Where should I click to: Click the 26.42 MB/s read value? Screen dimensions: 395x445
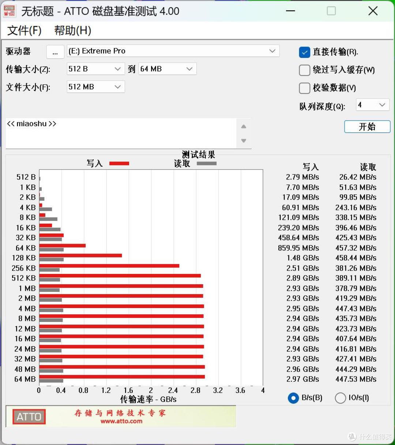pos(358,177)
